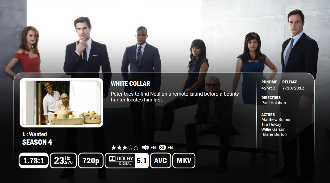Click the 5.1 audio channels indicator

[x=142, y=160]
